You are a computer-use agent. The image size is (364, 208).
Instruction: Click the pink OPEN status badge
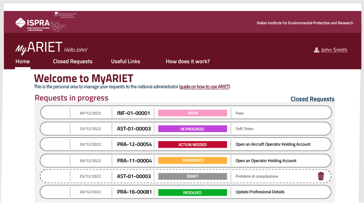[x=192, y=113]
